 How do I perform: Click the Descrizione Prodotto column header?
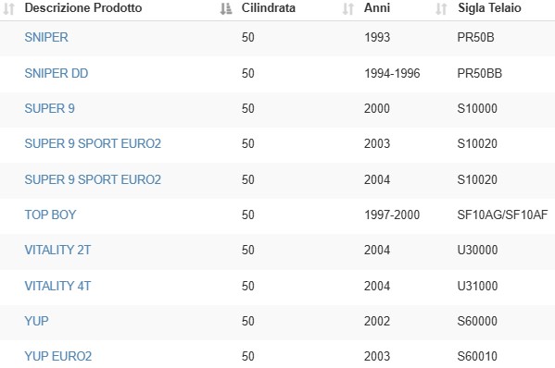click(83, 7)
